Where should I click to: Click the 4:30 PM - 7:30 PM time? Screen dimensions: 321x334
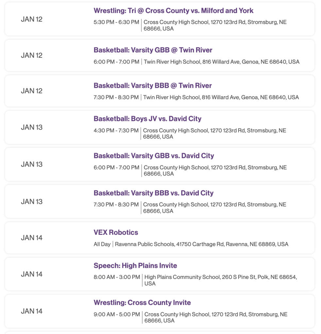(116, 130)
